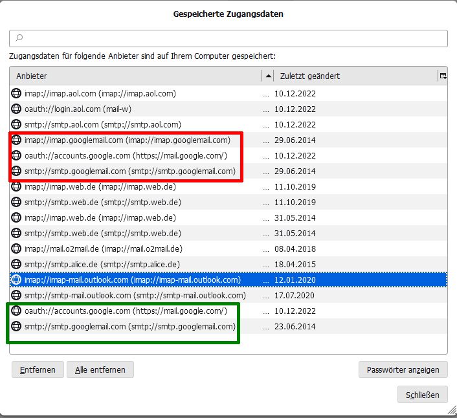This screenshot has height=418, width=457.
Task: Click the Entfernen button
Action: pyautogui.click(x=38, y=370)
